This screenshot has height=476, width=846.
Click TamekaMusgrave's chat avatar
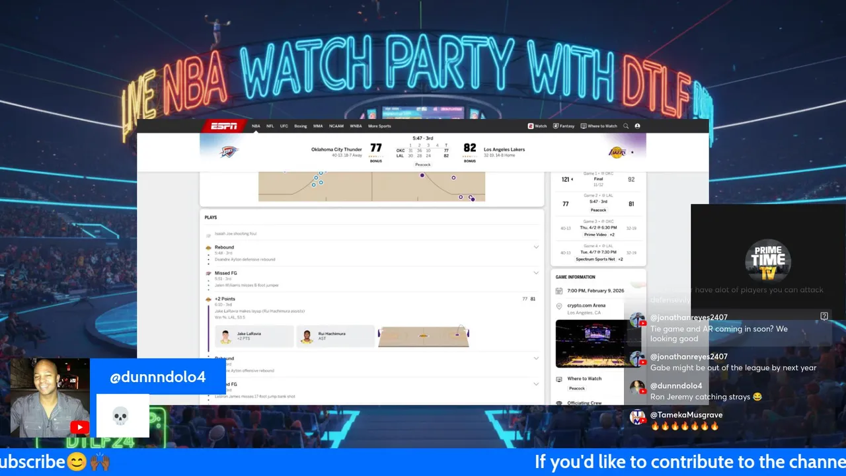[x=637, y=416]
